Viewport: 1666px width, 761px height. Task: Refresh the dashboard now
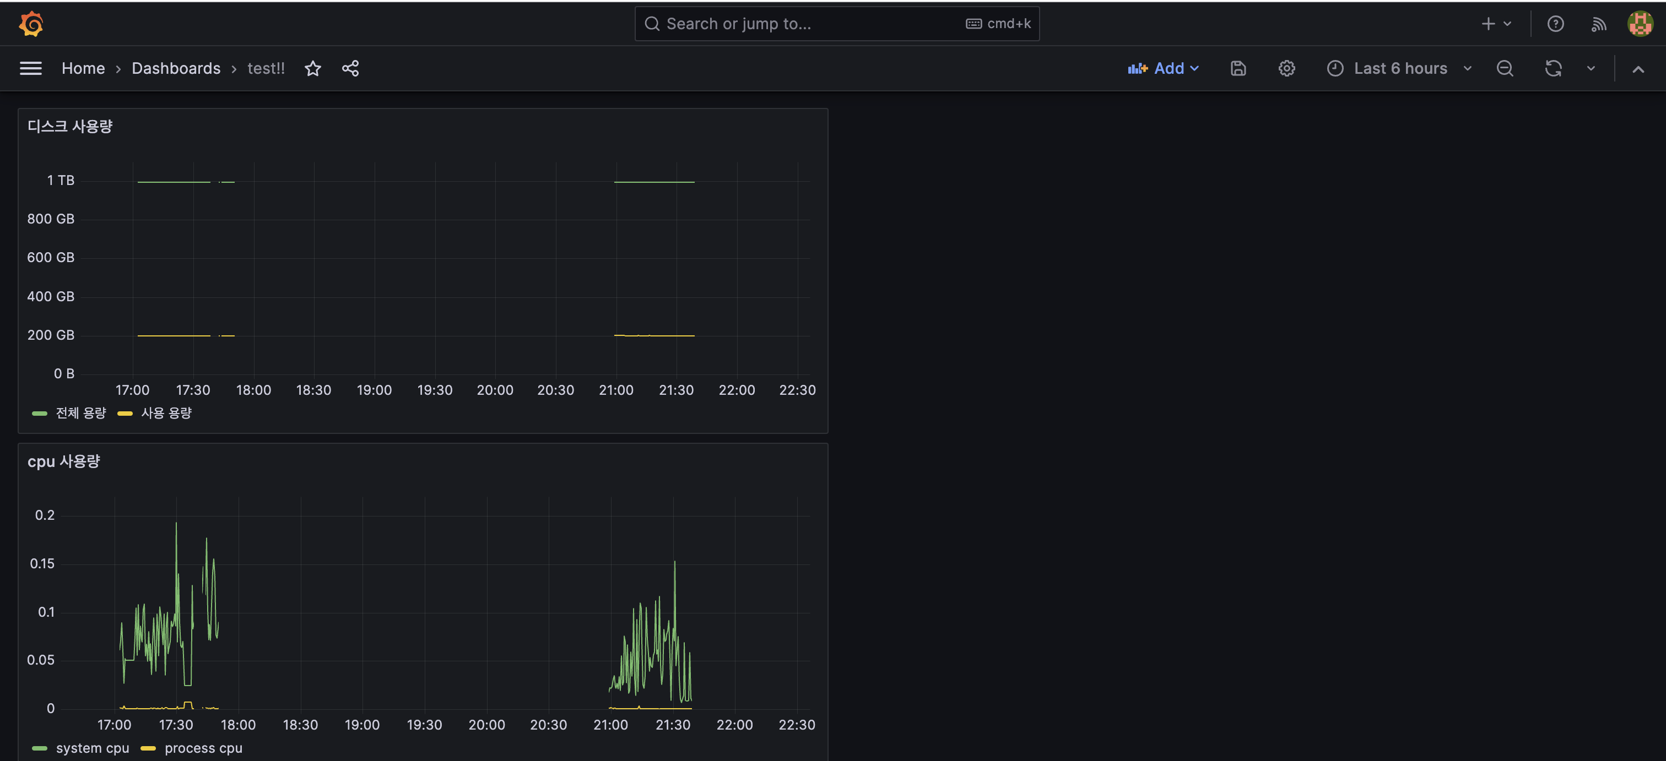(x=1554, y=68)
